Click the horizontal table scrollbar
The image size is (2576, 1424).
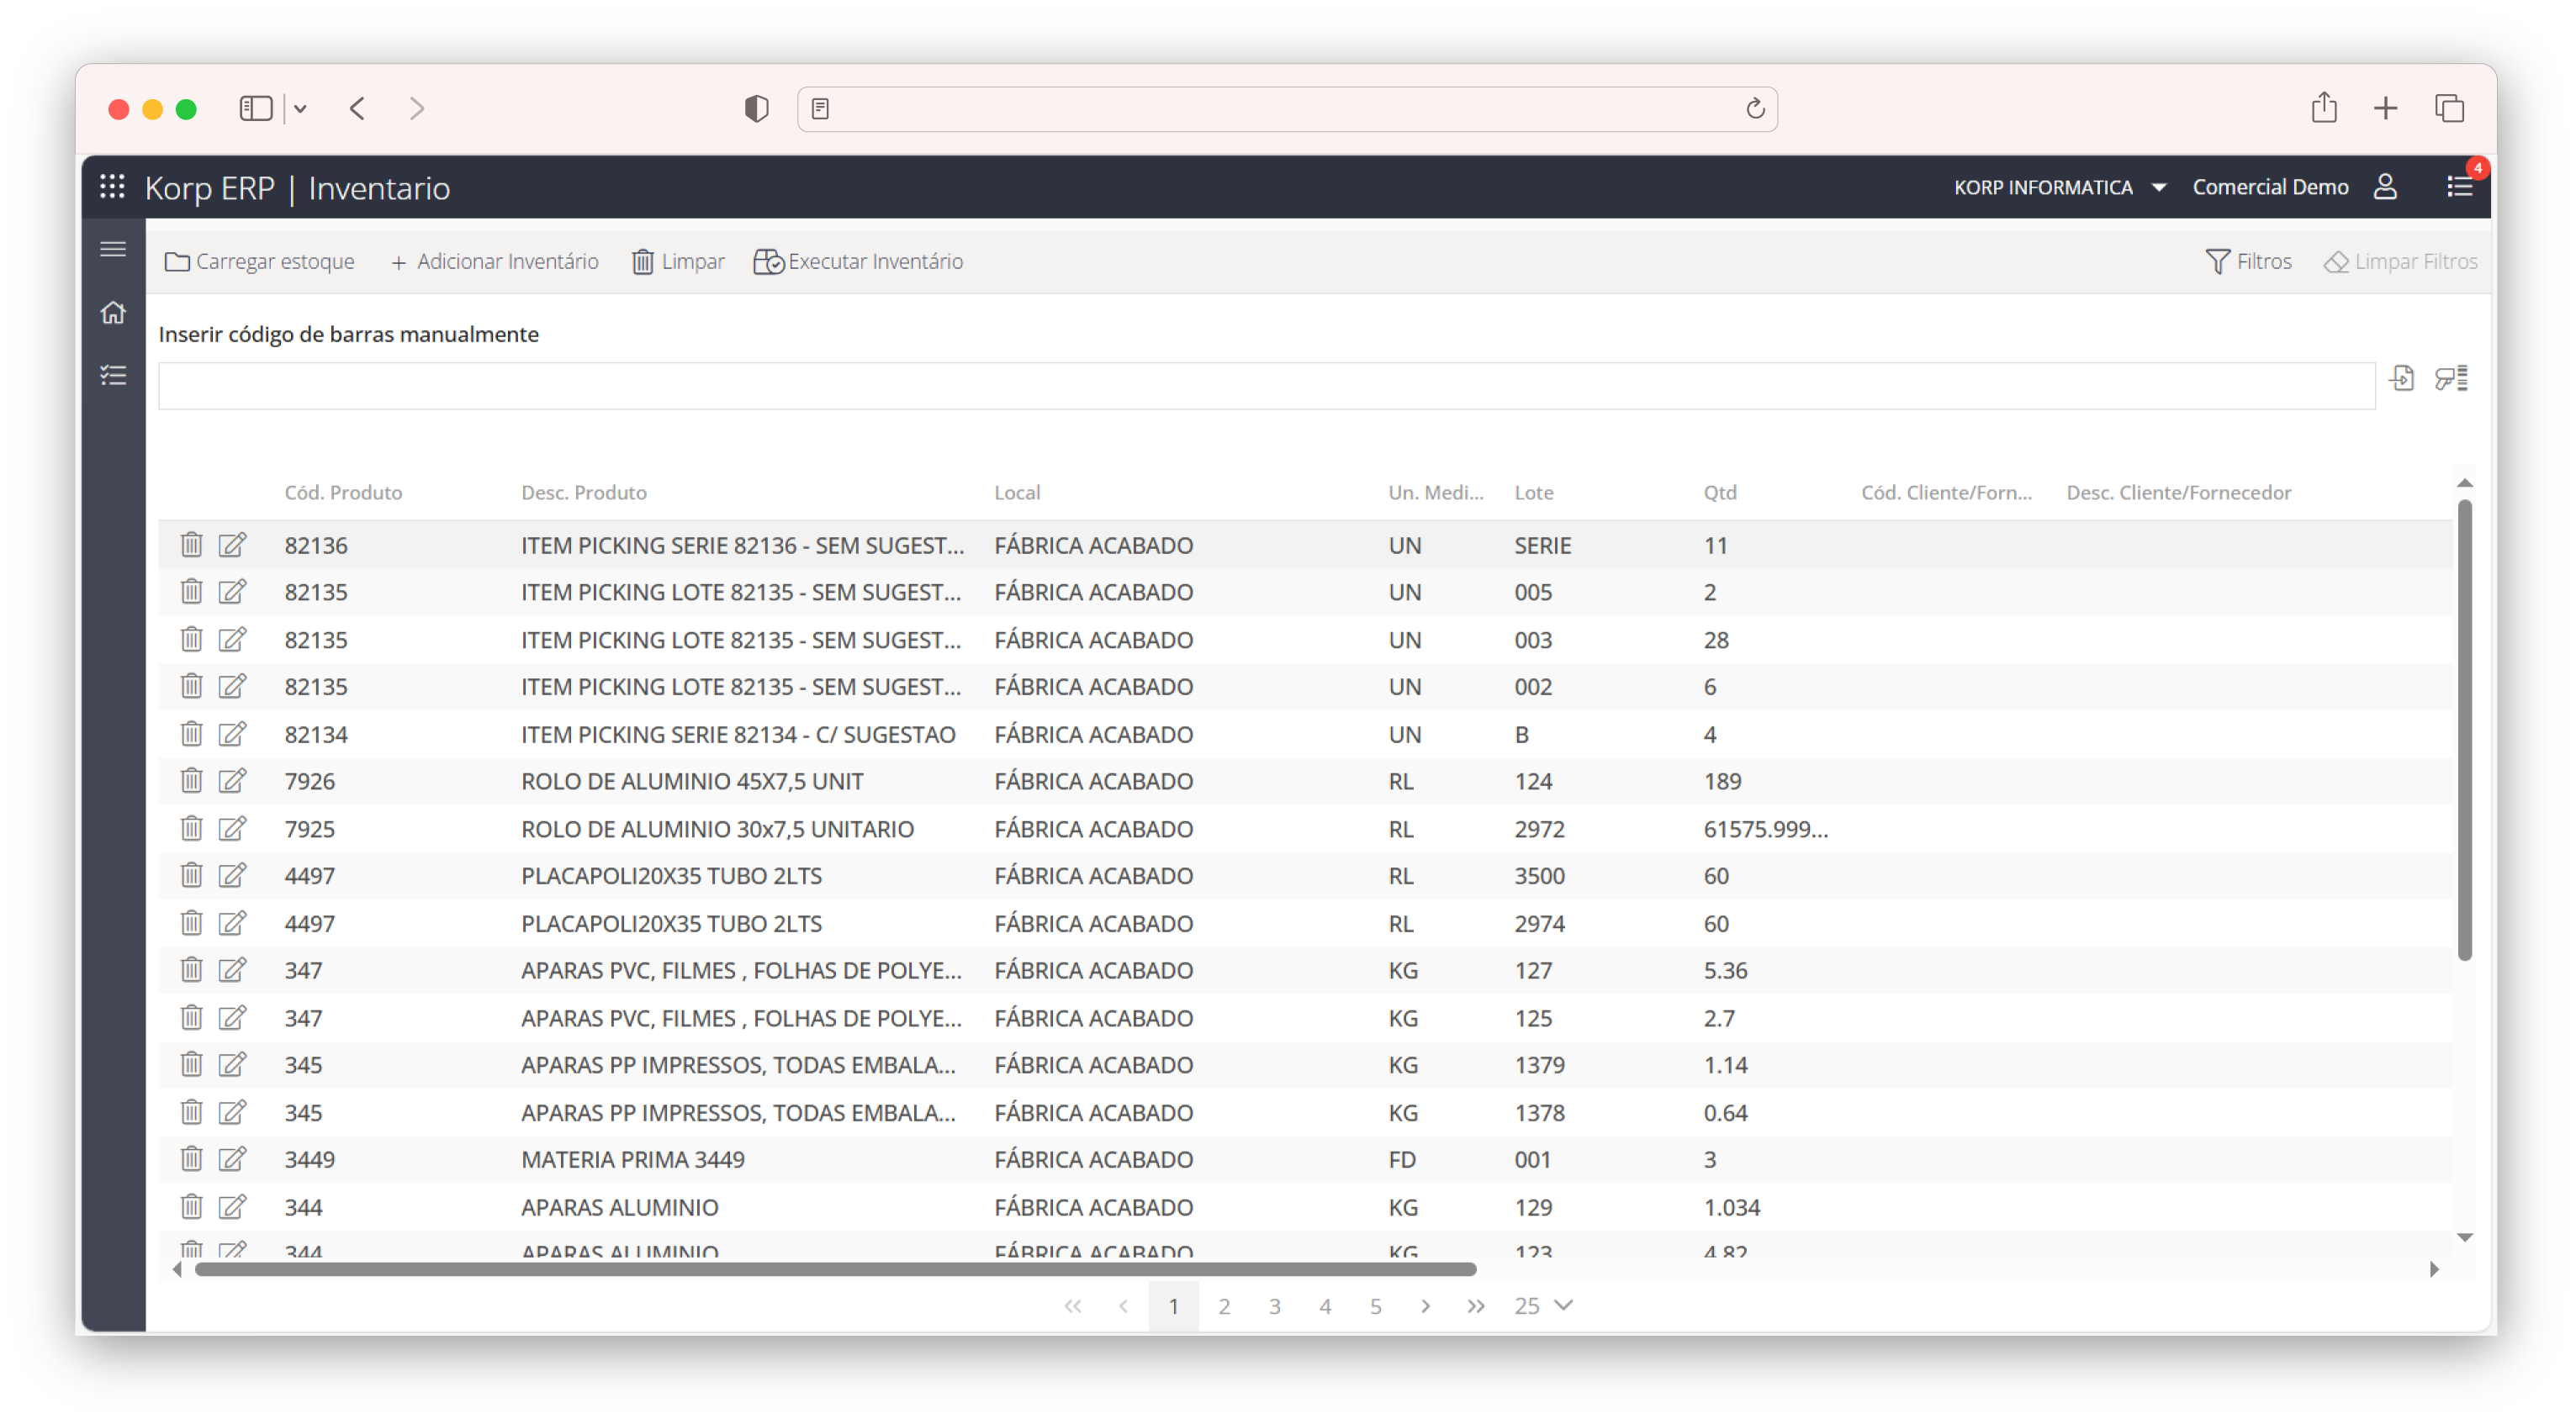[835, 1269]
